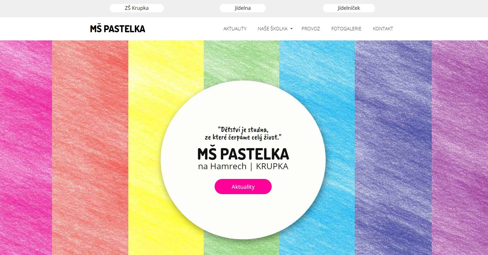
Task: Click the "na Hamrech | KRUPKA" subtitle
Action: click(x=243, y=166)
